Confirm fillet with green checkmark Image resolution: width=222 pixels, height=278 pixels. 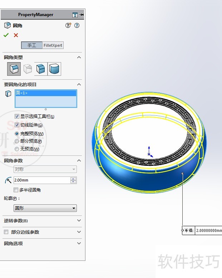[6, 35]
